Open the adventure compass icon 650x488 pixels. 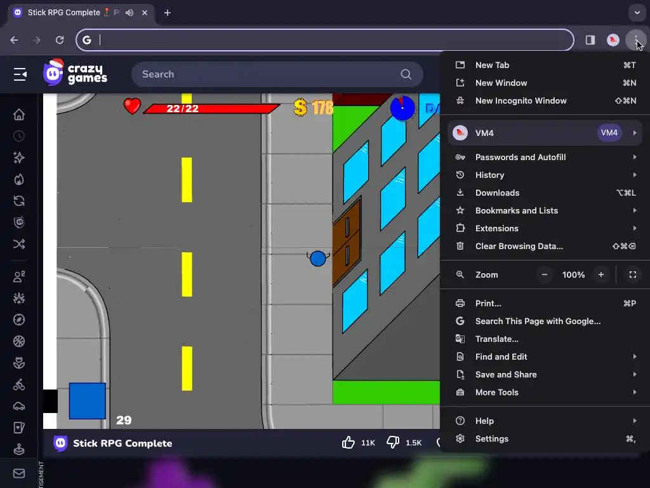point(18,320)
